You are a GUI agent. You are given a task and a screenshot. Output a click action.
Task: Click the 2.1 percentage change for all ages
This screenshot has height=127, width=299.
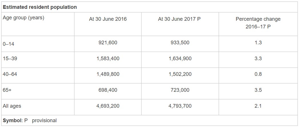pos(258,106)
